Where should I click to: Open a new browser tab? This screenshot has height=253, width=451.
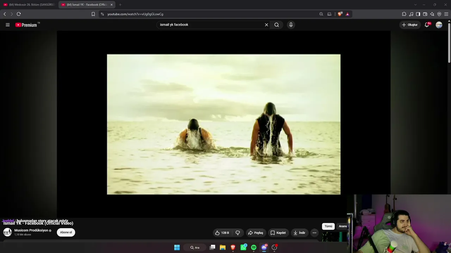[120, 5]
